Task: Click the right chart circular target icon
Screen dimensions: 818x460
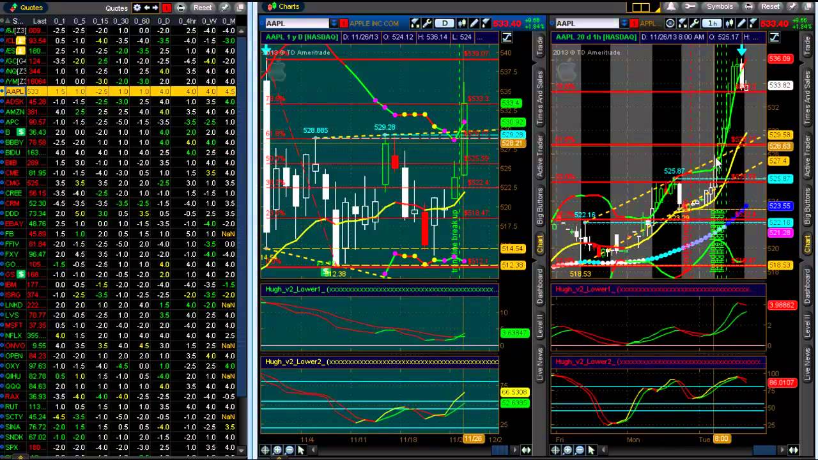Action: [670, 24]
